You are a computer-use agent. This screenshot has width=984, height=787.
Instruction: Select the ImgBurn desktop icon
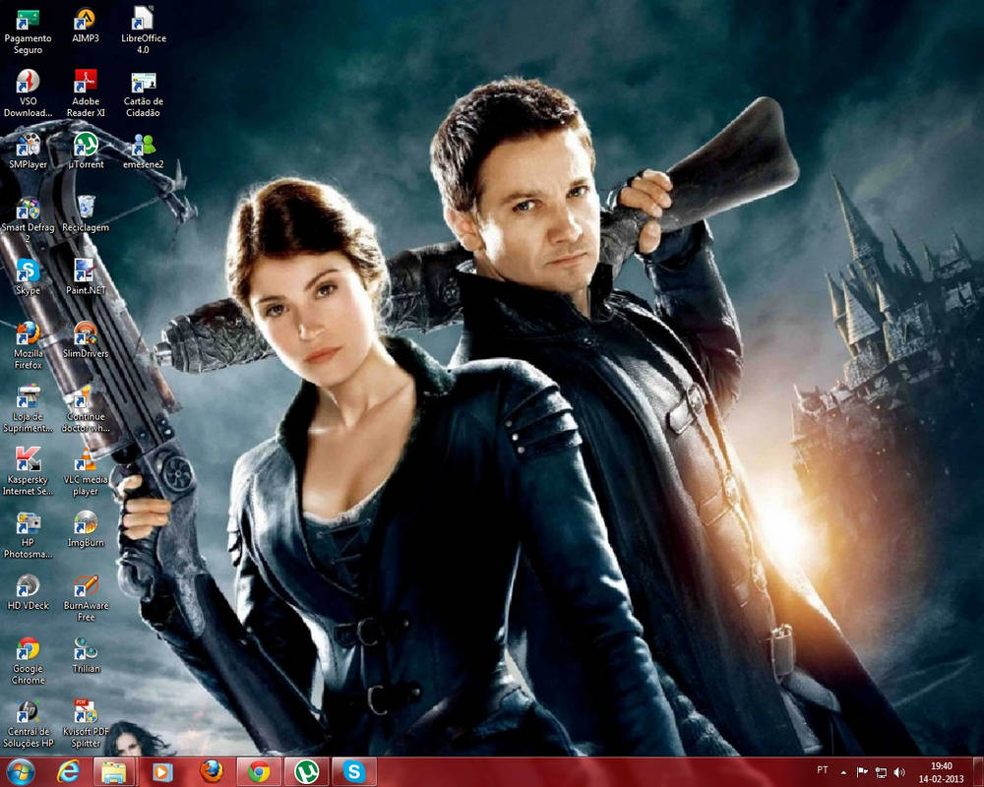pyautogui.click(x=86, y=529)
